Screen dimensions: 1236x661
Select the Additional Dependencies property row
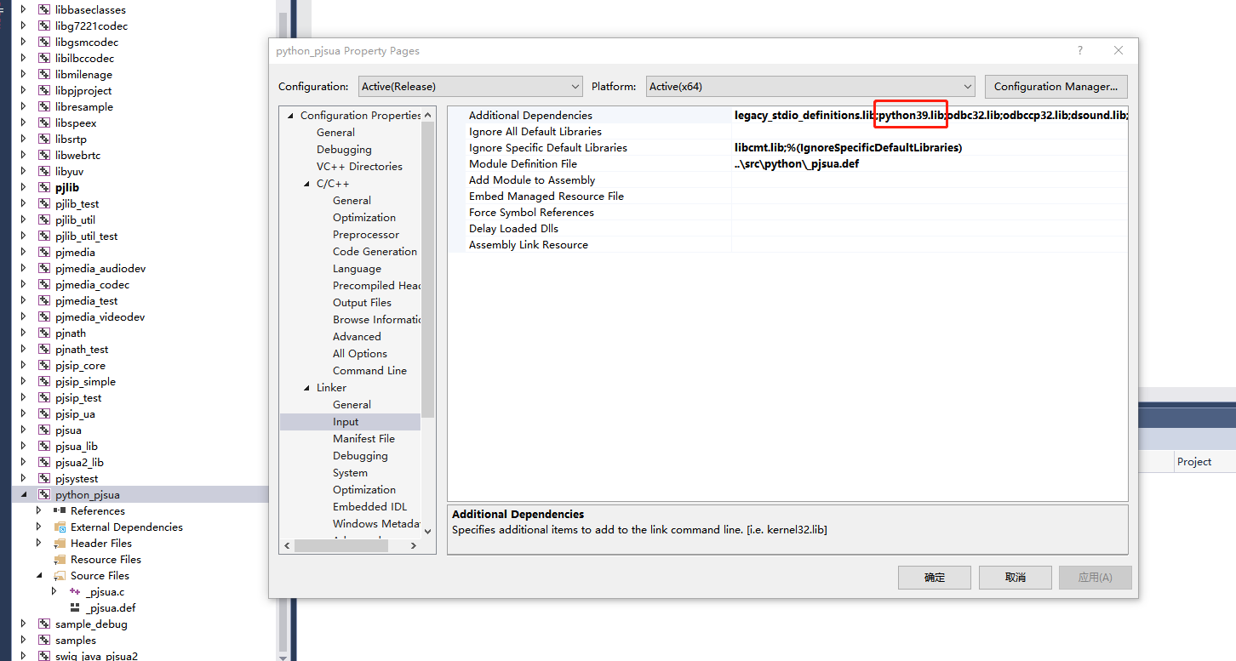click(787, 116)
